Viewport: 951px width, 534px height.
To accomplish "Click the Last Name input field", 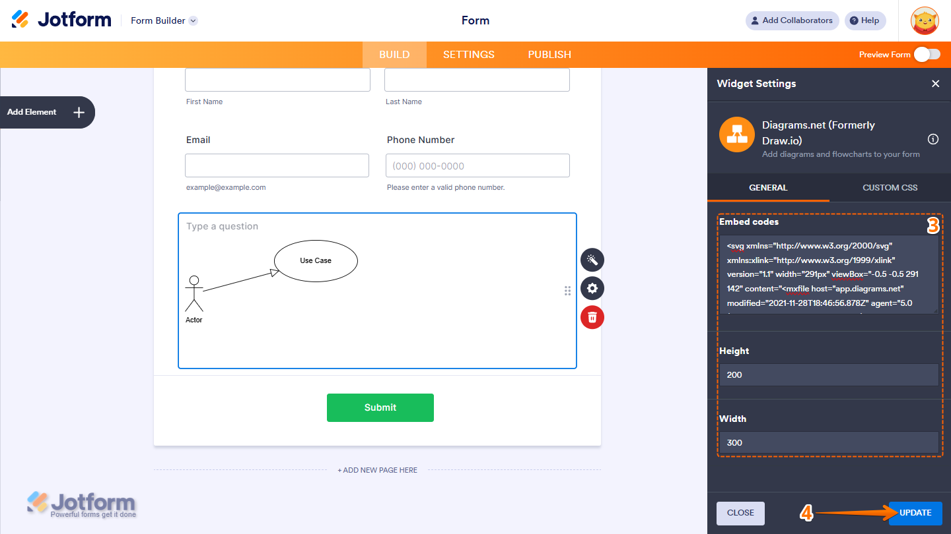I will point(477,80).
